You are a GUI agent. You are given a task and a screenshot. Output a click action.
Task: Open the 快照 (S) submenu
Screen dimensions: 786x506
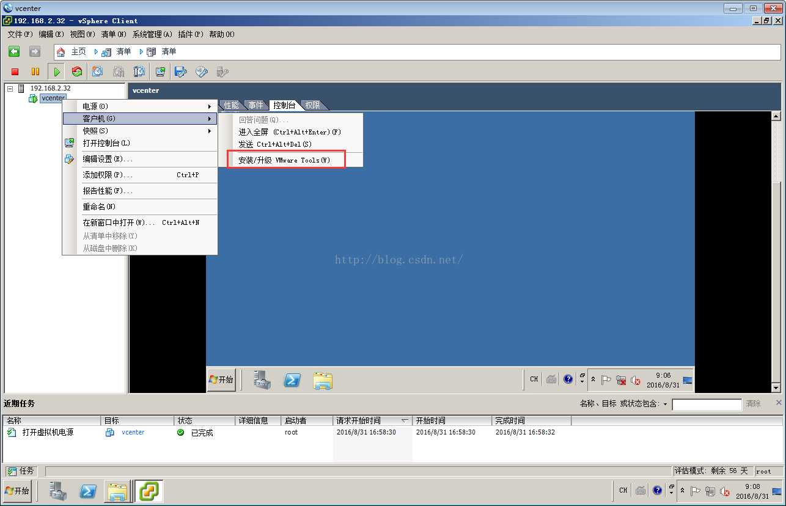(140, 131)
